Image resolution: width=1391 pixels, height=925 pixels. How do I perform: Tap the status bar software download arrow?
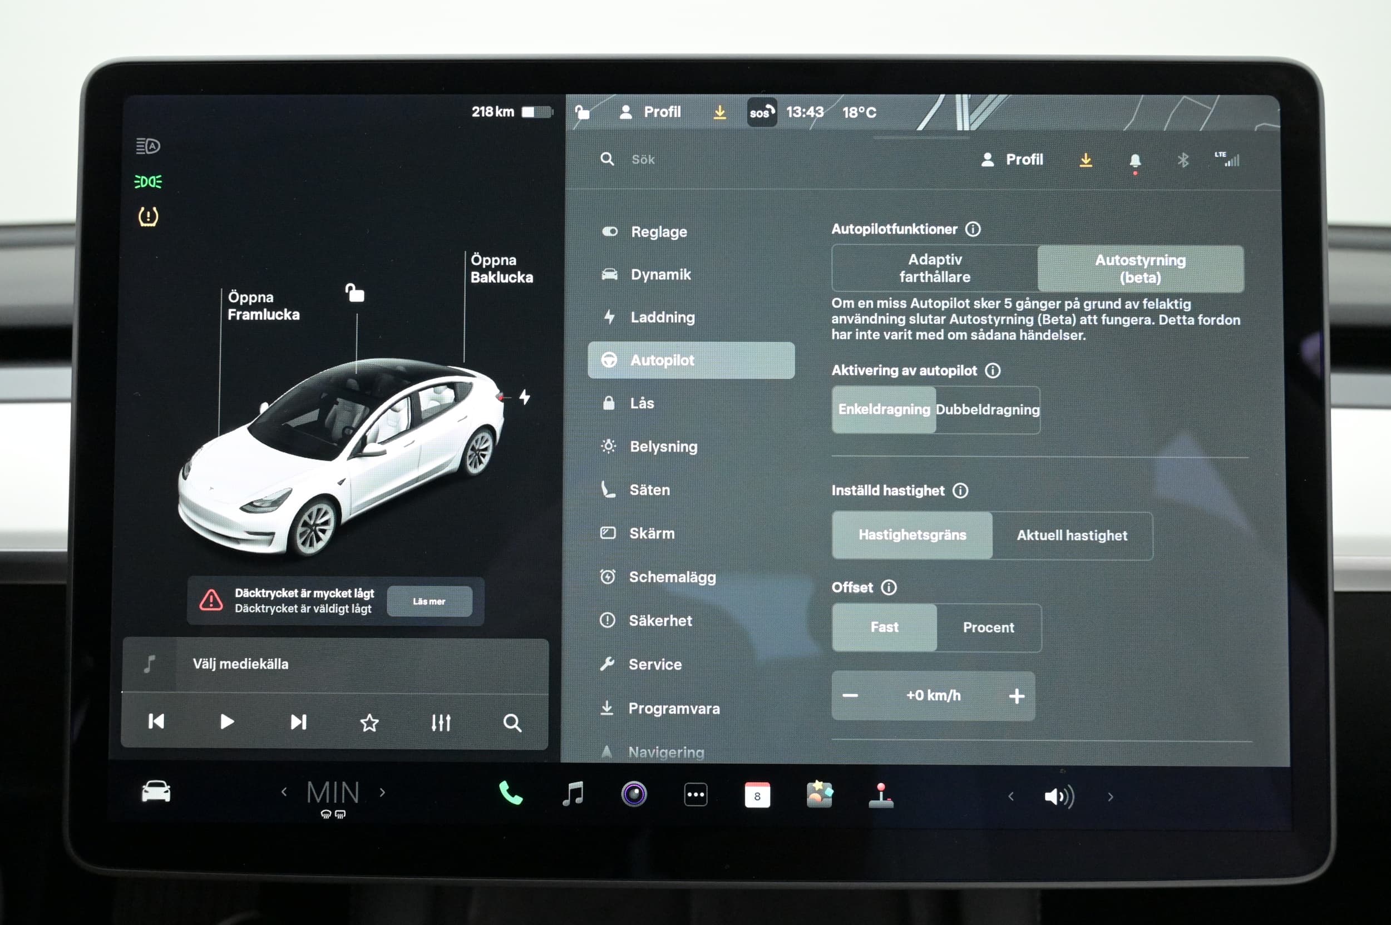click(719, 112)
